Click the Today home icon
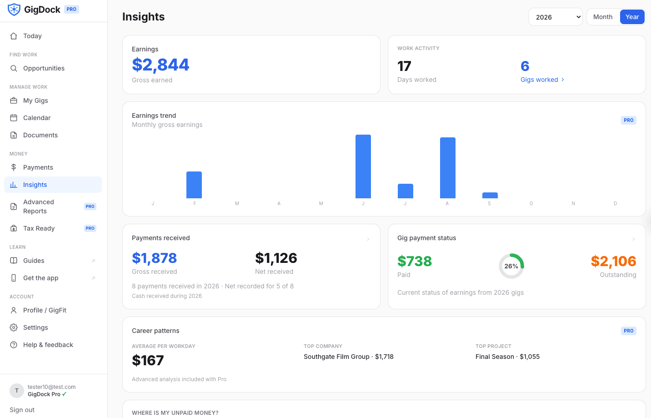The height and width of the screenshot is (418, 651). click(x=14, y=36)
